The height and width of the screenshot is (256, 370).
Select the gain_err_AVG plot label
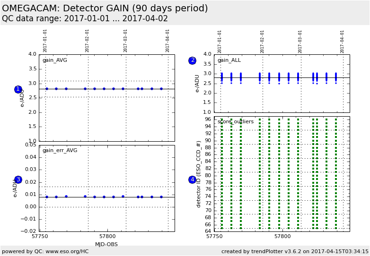click(x=60, y=150)
